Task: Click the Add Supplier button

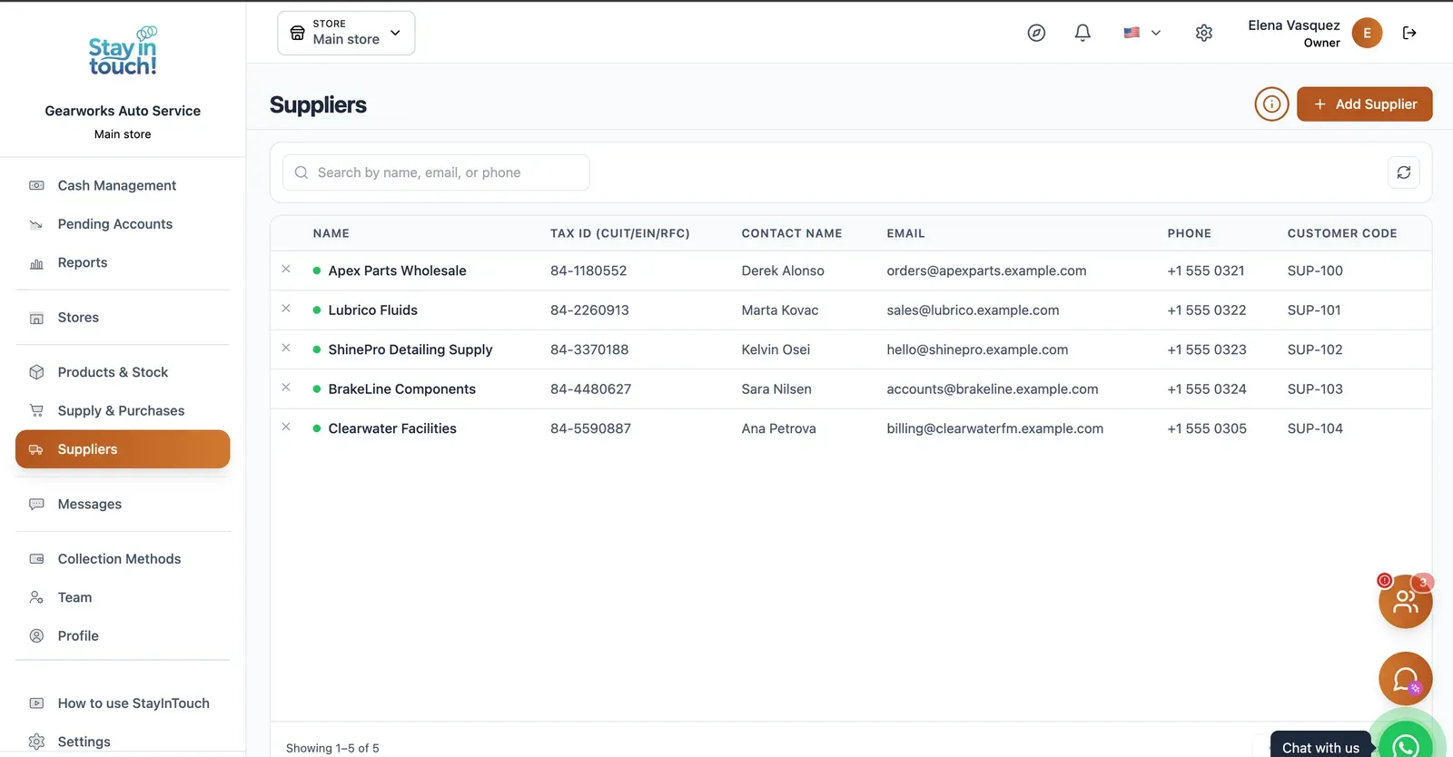Action: (1364, 104)
